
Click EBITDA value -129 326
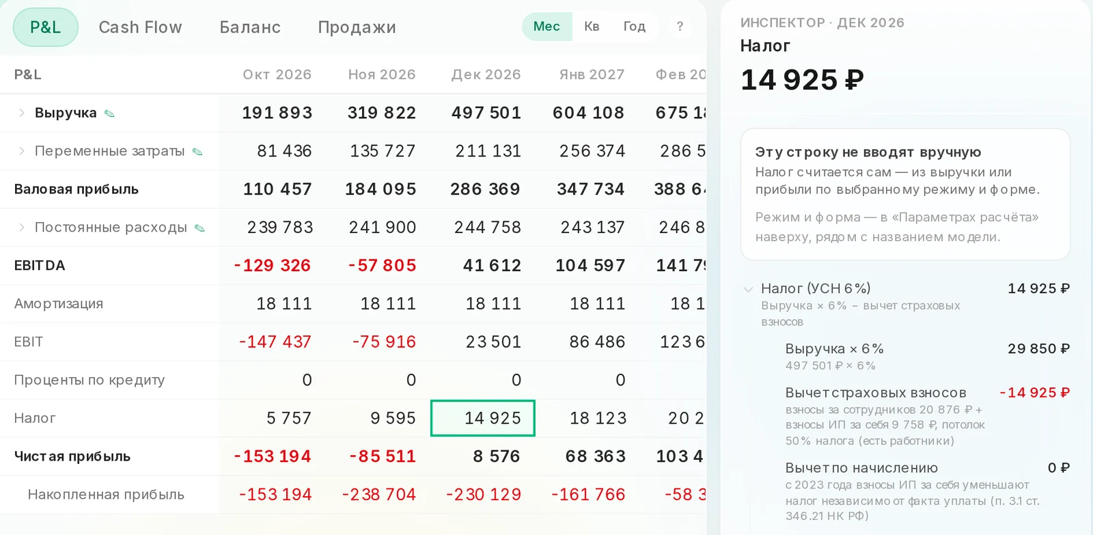[x=272, y=266]
